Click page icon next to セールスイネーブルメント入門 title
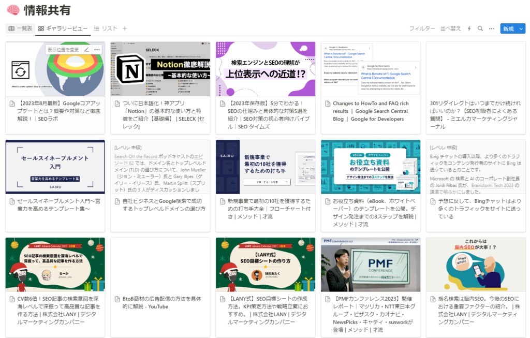 click(x=12, y=201)
